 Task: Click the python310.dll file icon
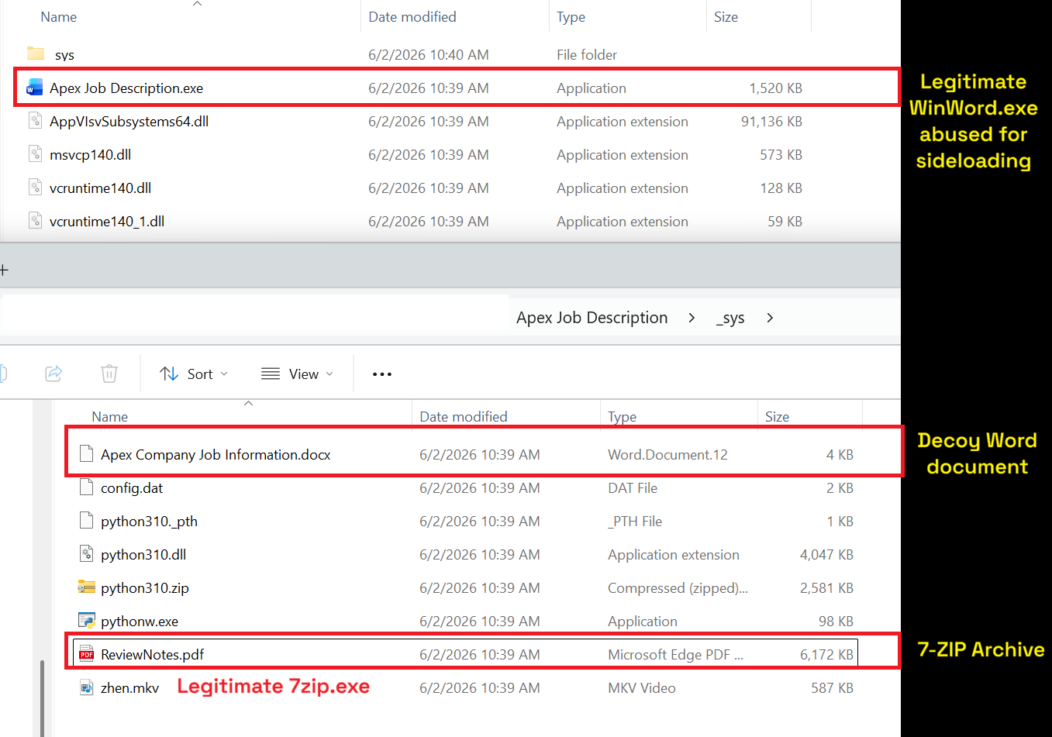87,554
